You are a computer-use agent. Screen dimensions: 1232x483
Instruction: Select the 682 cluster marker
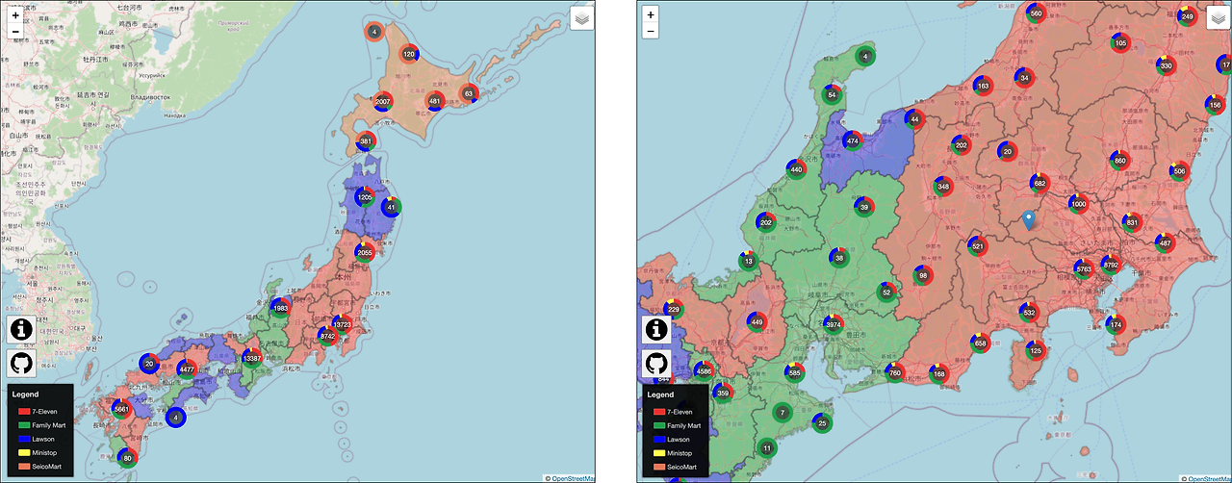pos(1039,183)
